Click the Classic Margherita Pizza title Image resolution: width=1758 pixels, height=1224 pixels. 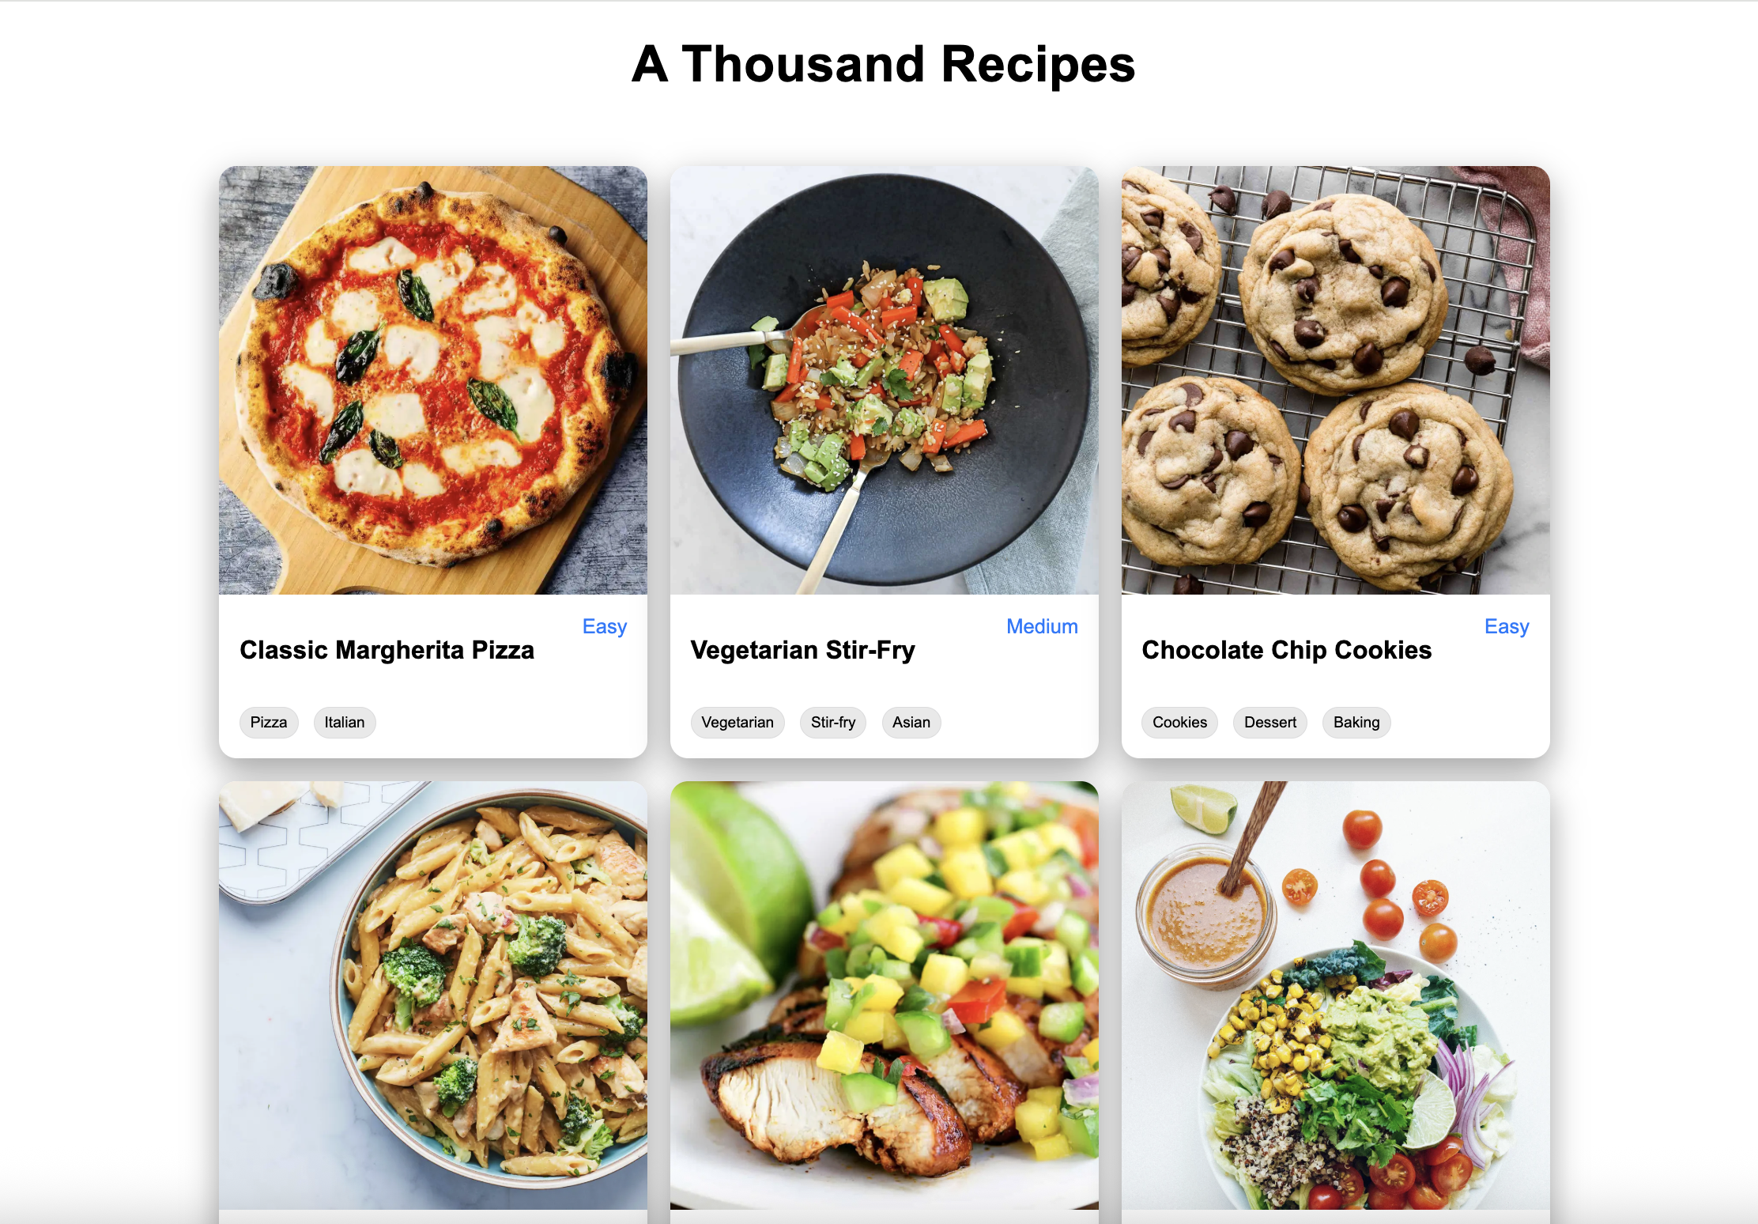(387, 650)
